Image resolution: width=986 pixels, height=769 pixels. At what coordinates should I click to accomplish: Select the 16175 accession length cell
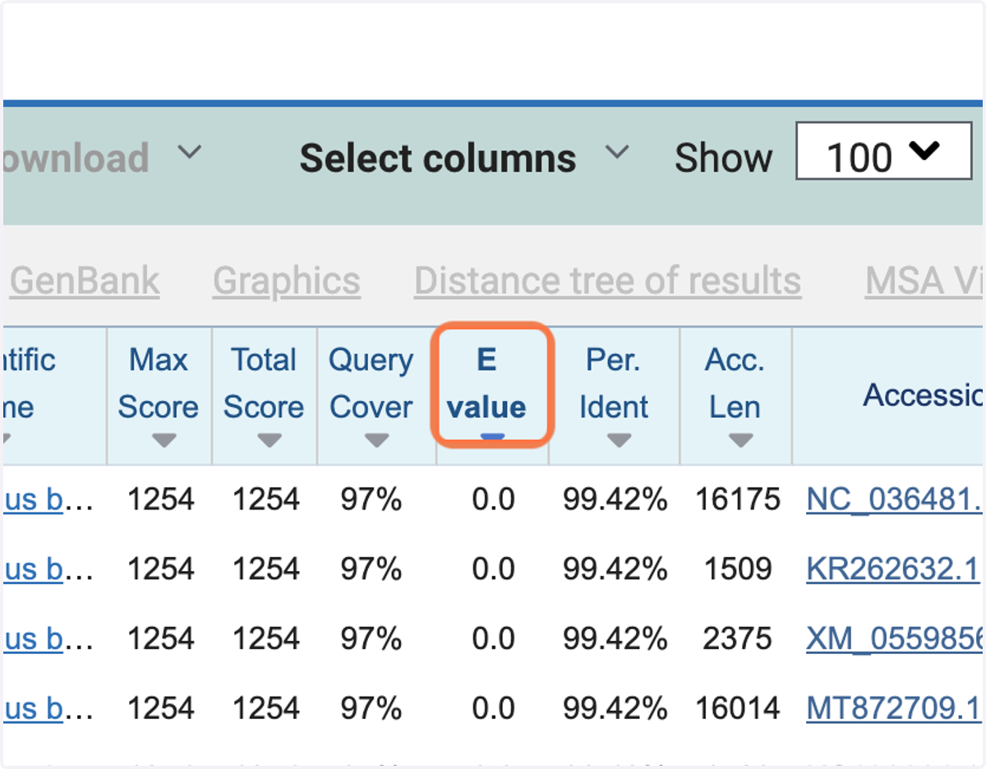point(738,500)
